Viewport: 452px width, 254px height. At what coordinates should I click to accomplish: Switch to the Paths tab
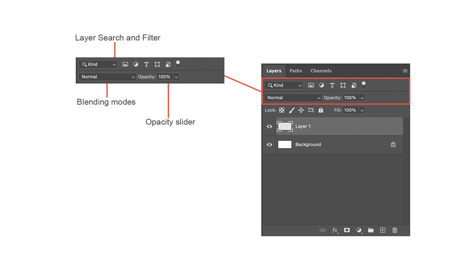pos(296,71)
